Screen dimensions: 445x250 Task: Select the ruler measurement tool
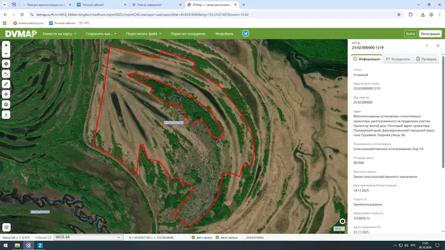pyautogui.click(x=6, y=84)
